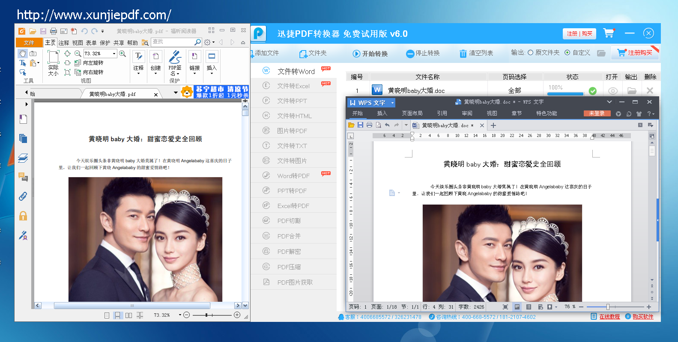Toggle full screen view in WPS status bar
The height and width of the screenshot is (342, 678).
click(x=505, y=307)
